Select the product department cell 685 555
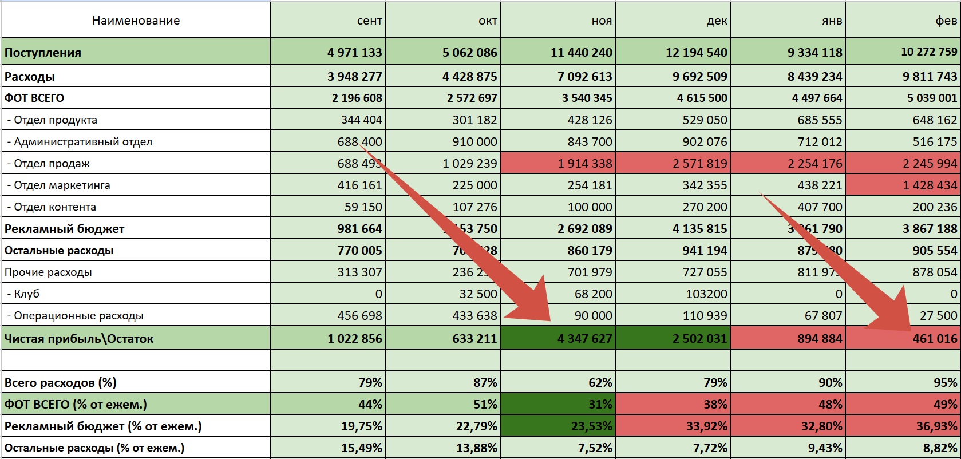Image resolution: width=961 pixels, height=459 pixels. click(x=788, y=120)
